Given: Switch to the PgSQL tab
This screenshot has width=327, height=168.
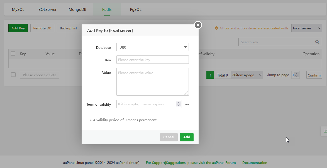Looking at the screenshot, I should (136, 9).
